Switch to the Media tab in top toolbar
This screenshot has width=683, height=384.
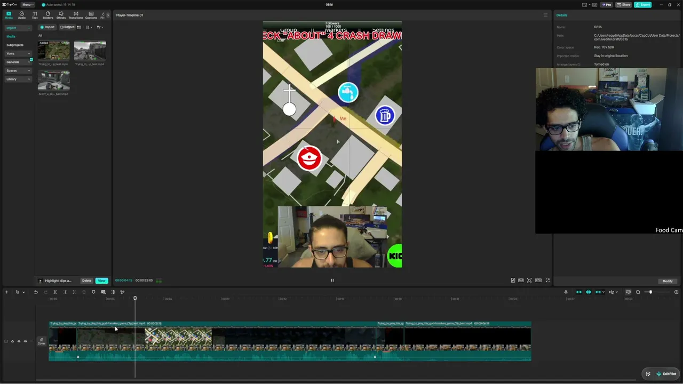click(x=9, y=15)
